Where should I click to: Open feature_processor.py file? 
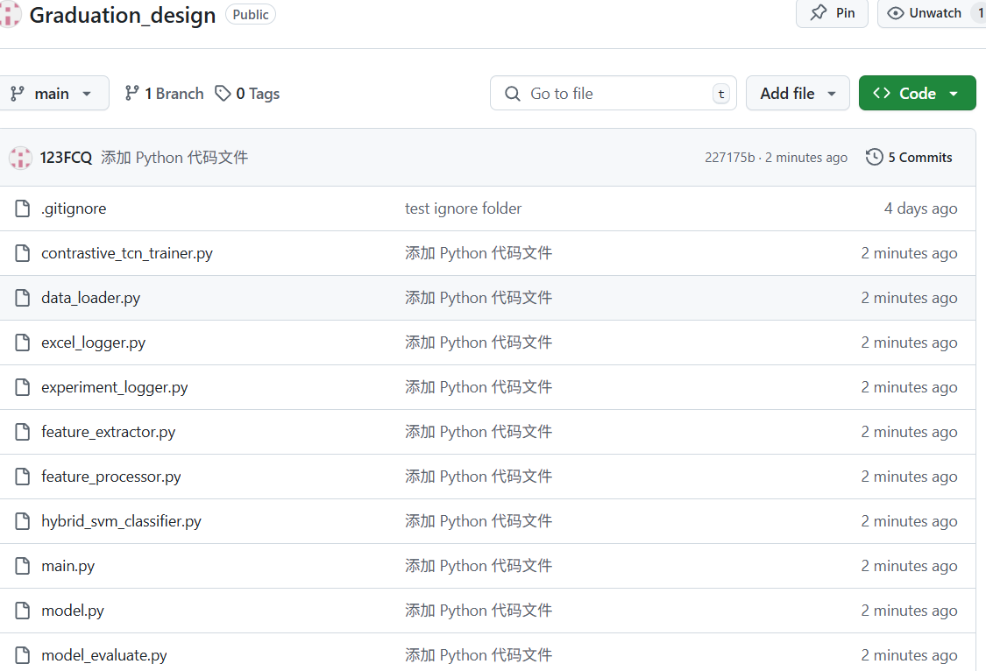[110, 477]
